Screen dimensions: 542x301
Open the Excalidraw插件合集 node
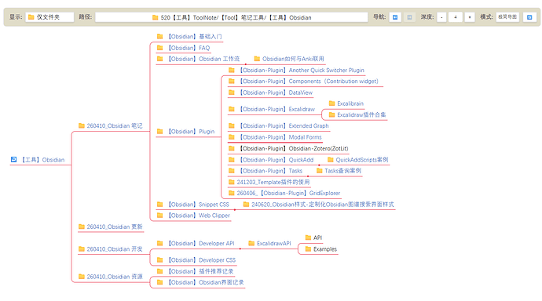(361, 114)
